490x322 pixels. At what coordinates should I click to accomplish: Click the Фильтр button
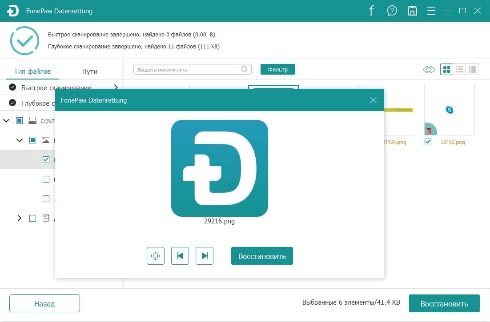point(278,69)
